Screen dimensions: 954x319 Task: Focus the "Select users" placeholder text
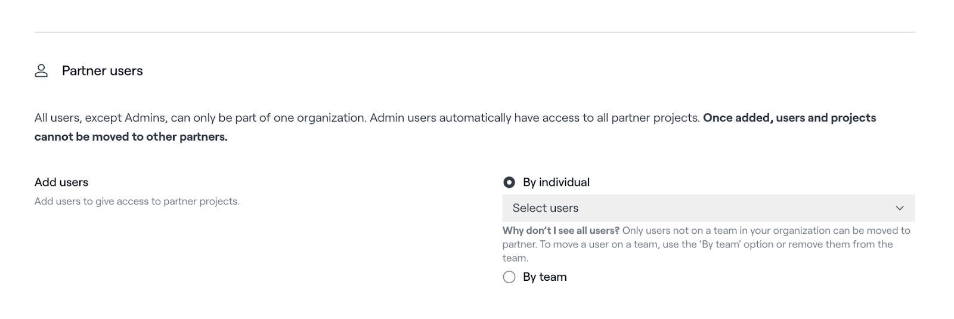(545, 208)
